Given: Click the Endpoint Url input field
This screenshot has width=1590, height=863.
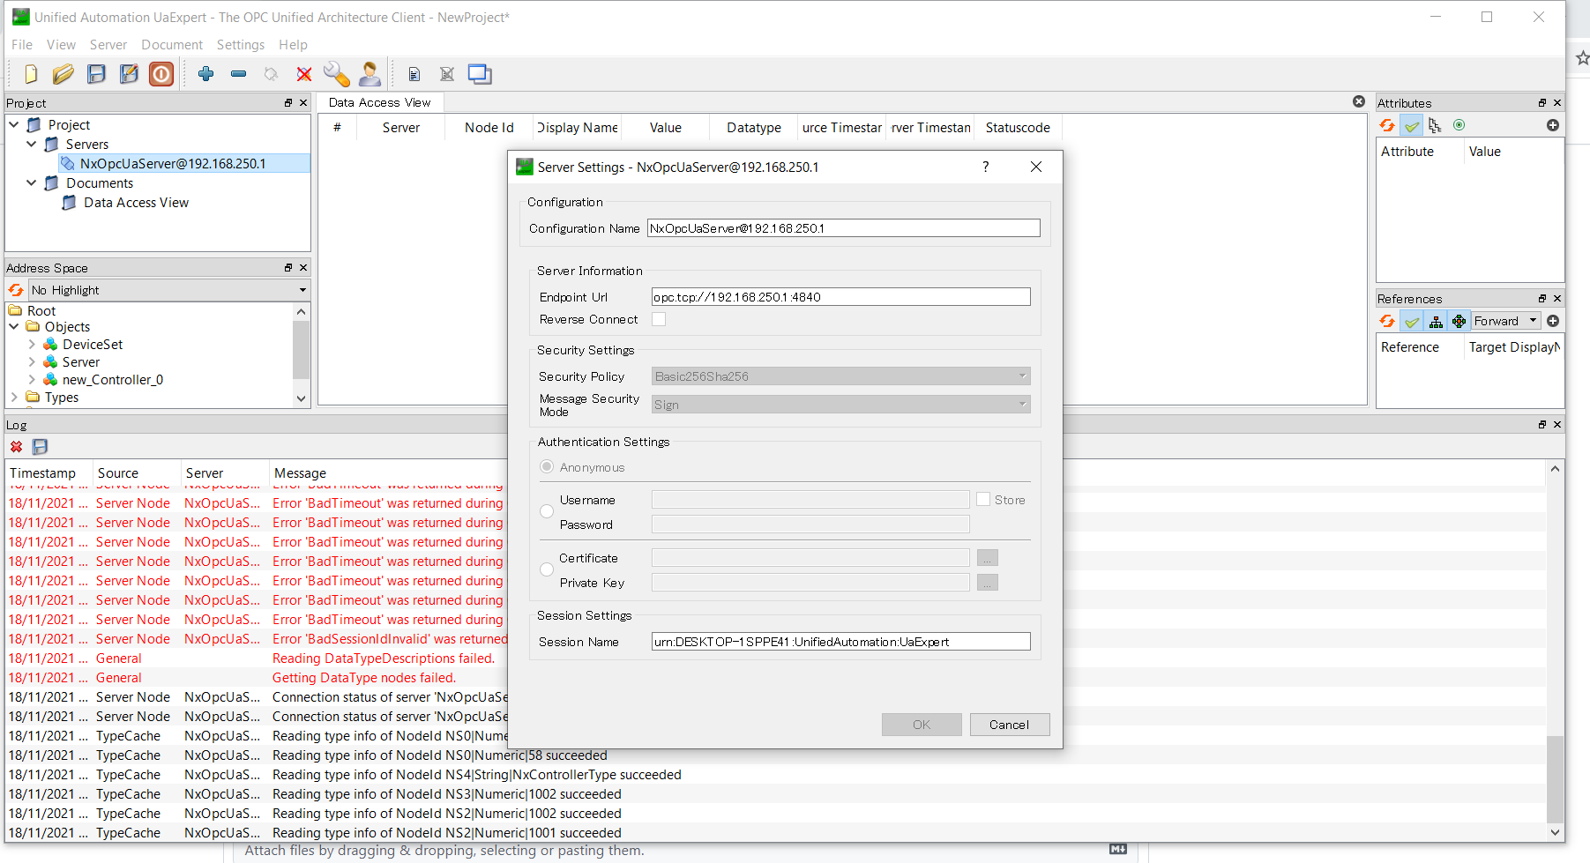Looking at the screenshot, I should coord(839,296).
